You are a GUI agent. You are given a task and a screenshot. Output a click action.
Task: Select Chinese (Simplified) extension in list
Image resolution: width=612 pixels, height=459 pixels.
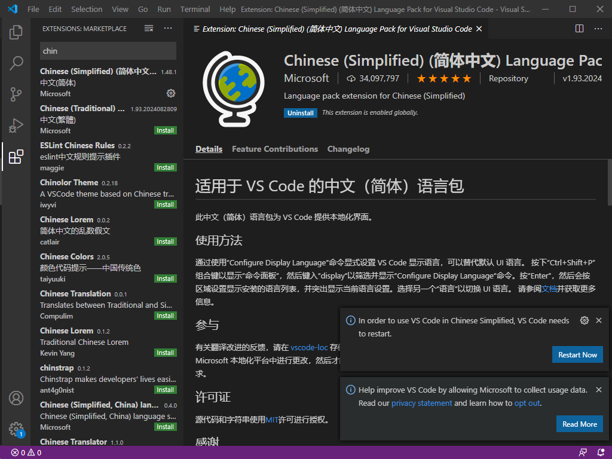point(108,82)
